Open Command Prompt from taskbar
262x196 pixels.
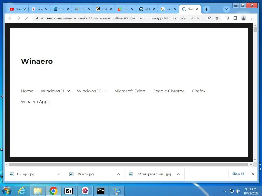click(101, 191)
